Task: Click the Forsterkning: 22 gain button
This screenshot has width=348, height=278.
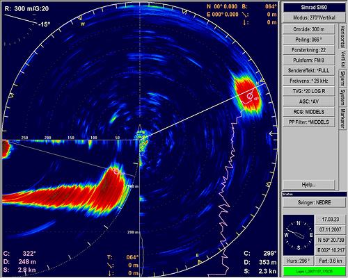Action: pyautogui.click(x=309, y=50)
